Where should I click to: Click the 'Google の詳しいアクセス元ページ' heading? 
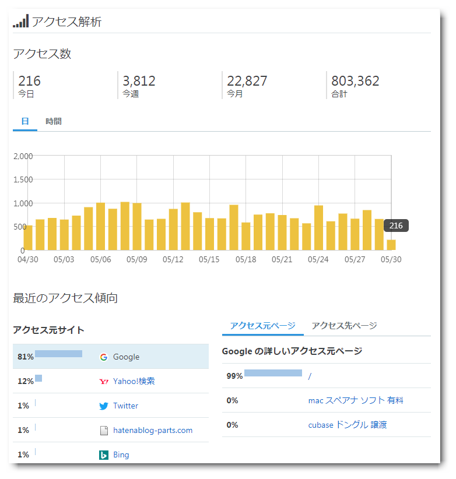(x=292, y=351)
